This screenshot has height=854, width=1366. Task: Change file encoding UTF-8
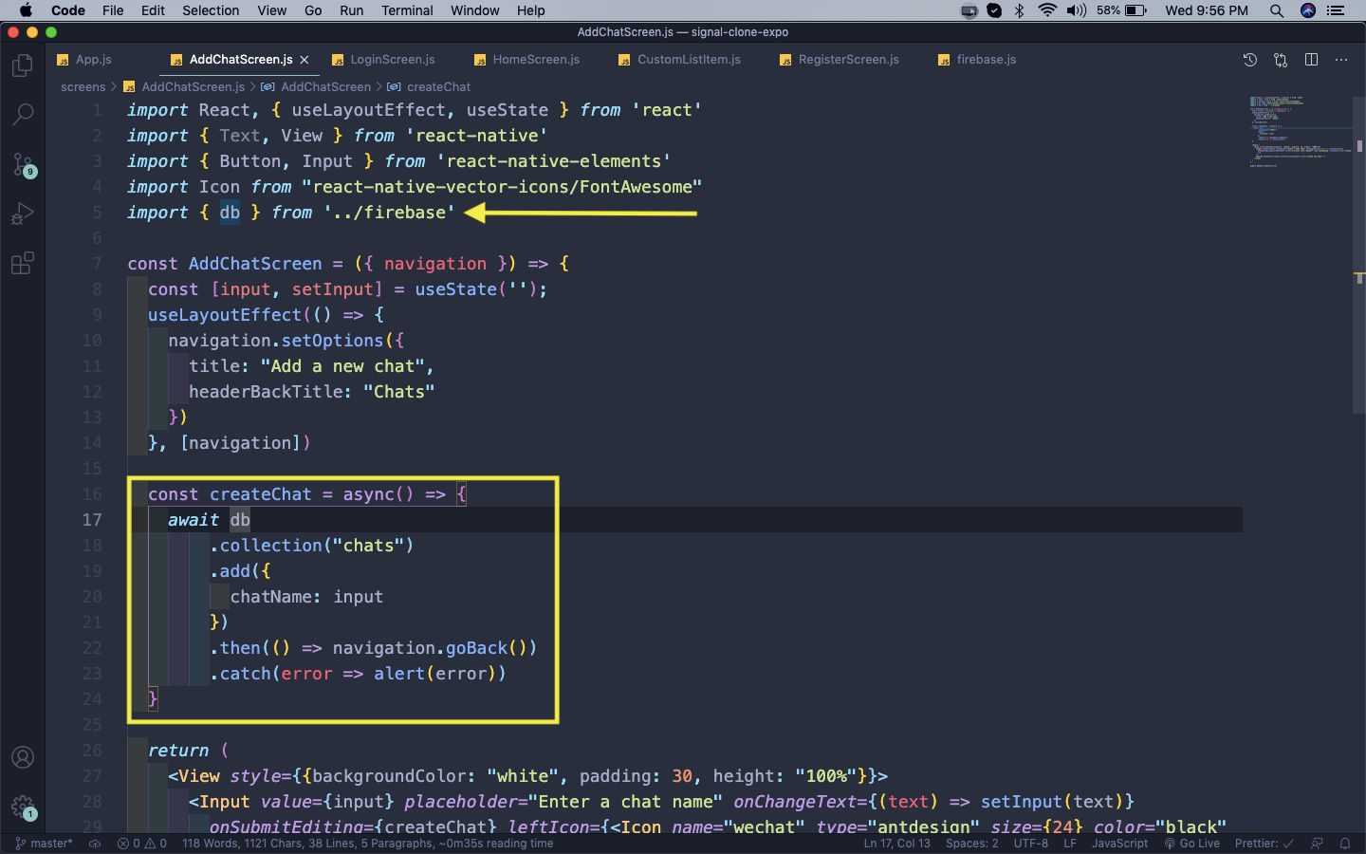pos(1030,844)
